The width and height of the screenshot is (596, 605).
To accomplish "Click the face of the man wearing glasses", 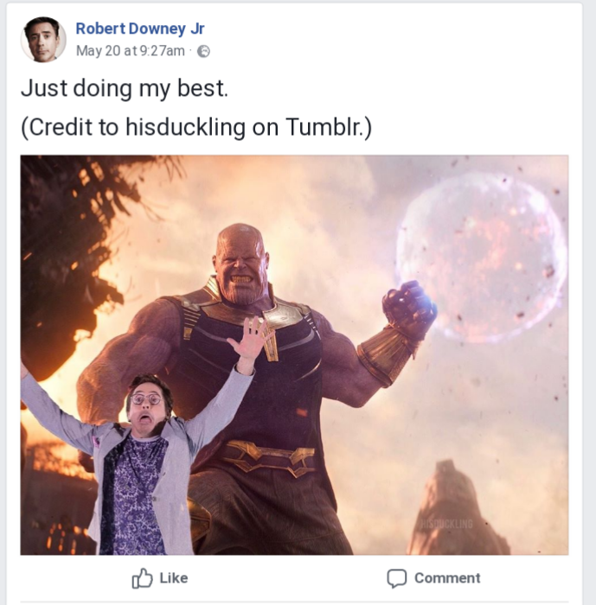I will coord(148,406).
